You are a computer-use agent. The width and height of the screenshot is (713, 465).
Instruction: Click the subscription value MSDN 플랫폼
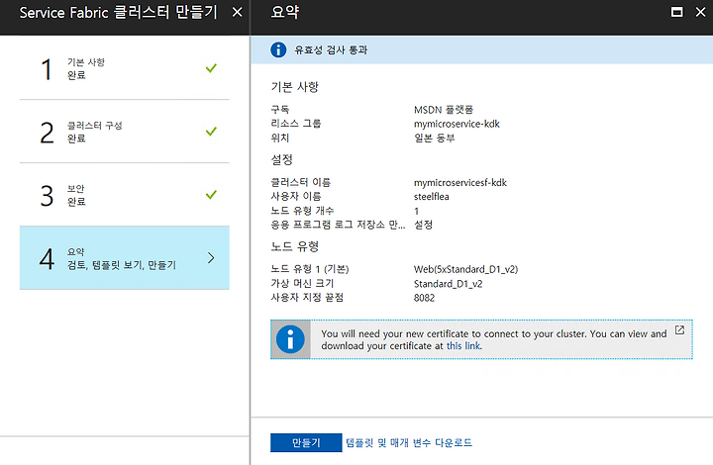(x=444, y=110)
